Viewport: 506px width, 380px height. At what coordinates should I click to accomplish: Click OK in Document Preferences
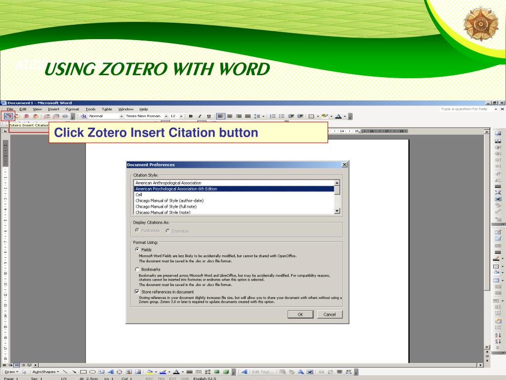coord(300,314)
